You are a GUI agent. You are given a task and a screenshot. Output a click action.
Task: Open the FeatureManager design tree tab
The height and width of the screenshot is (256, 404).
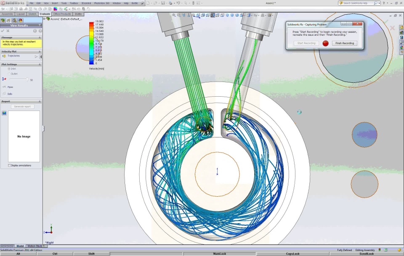tap(3, 20)
